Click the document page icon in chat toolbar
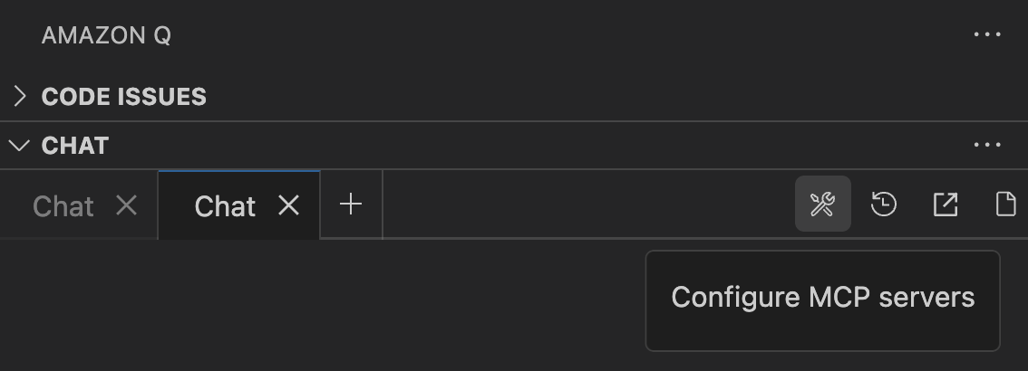This screenshot has width=1028, height=371. [x=1005, y=205]
